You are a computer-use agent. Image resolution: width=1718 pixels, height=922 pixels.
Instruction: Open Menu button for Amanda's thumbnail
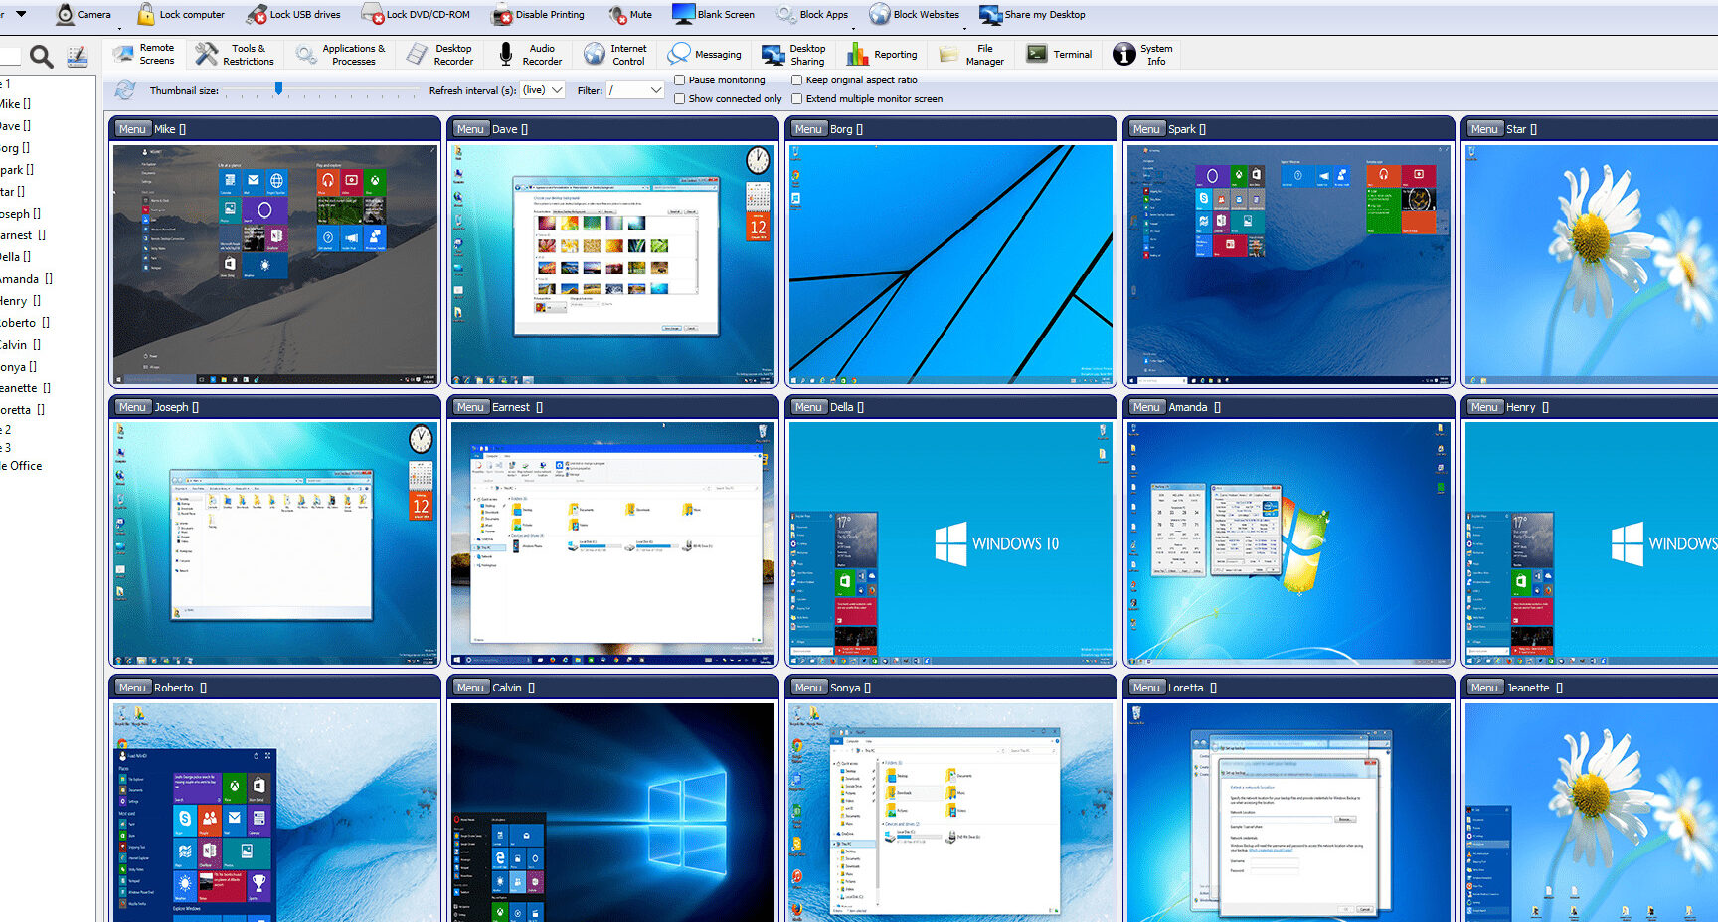(x=1146, y=407)
